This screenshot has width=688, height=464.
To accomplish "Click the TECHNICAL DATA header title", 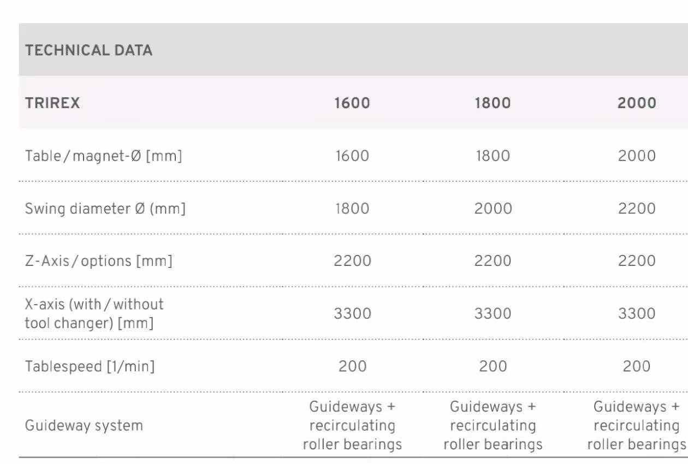I will (88, 51).
